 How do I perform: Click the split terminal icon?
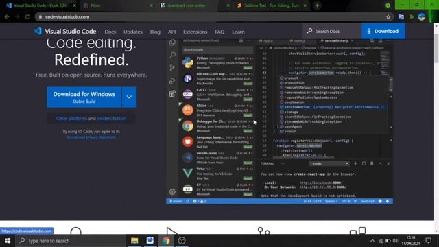click(364, 163)
